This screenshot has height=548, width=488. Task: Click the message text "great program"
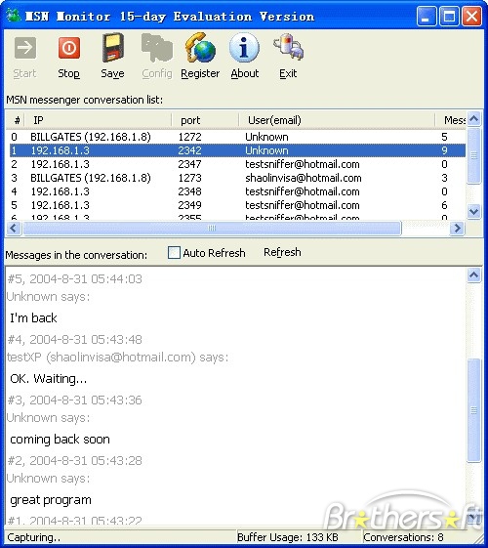coord(51,500)
